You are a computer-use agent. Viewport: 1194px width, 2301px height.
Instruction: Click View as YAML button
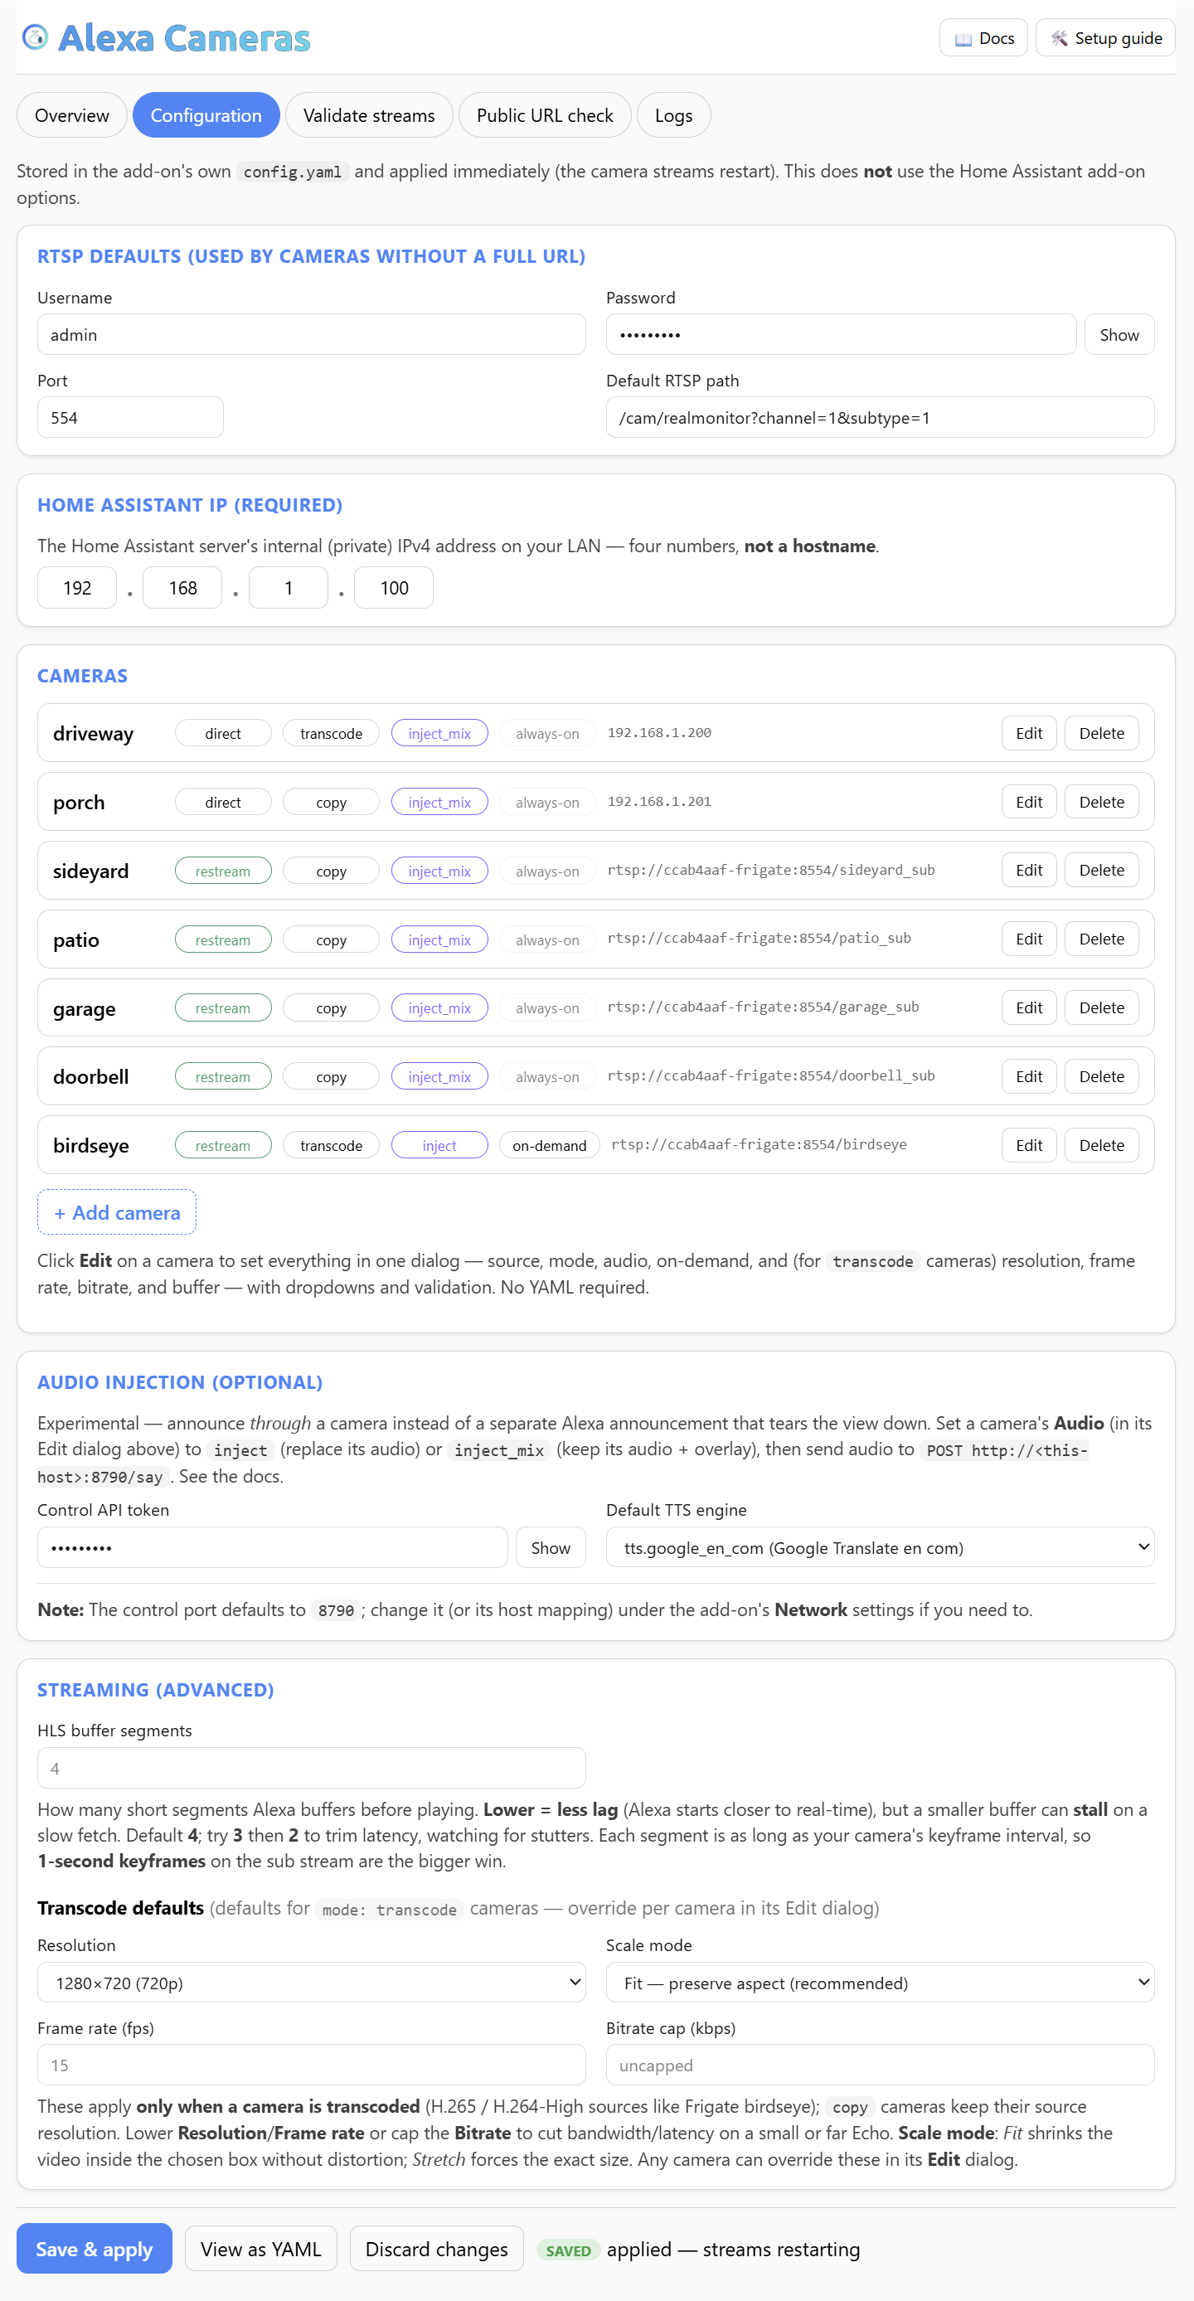click(x=260, y=2248)
